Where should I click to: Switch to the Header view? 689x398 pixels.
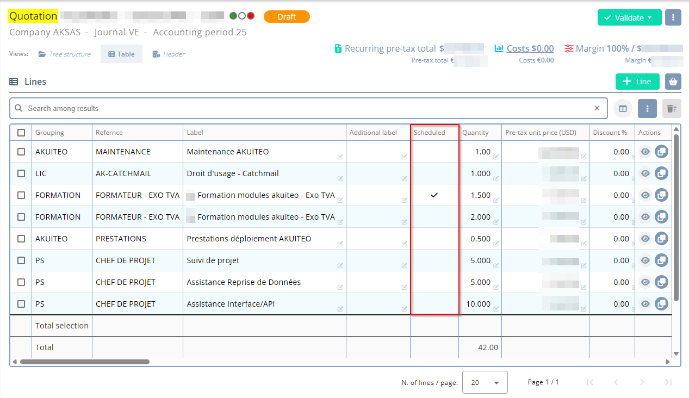(169, 54)
